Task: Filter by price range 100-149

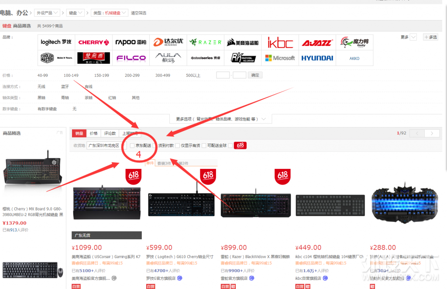Action: pyautogui.click(x=71, y=76)
